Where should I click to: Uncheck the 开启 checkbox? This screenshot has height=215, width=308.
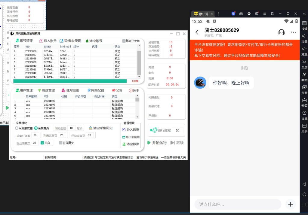pos(42,142)
